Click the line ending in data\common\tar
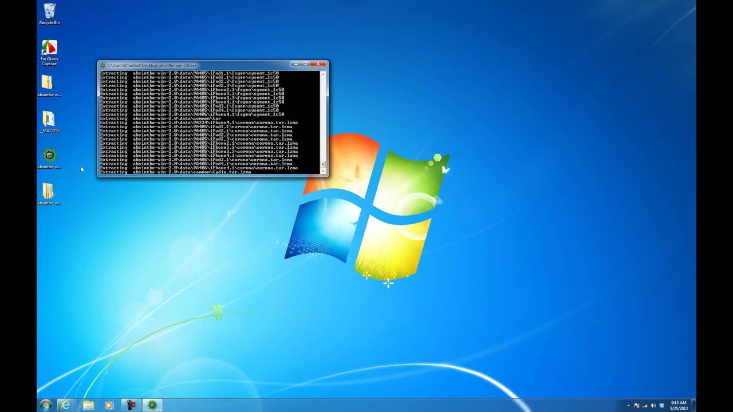 (160, 118)
